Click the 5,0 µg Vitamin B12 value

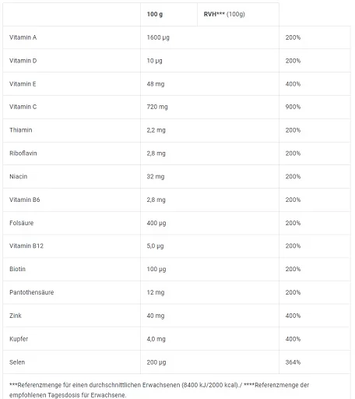(155, 246)
